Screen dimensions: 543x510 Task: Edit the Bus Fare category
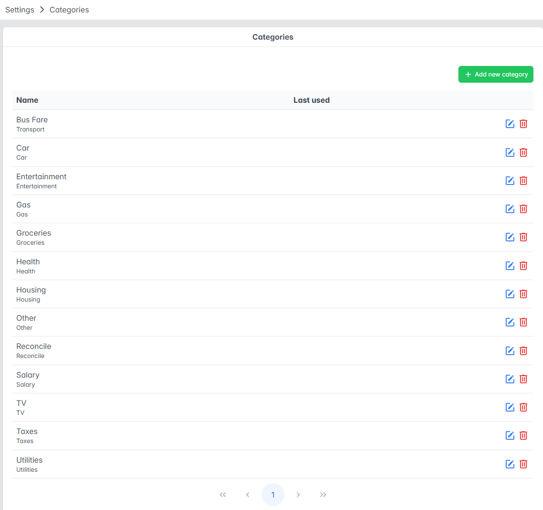click(510, 124)
